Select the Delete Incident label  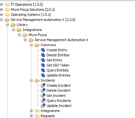[x=59, y=90]
